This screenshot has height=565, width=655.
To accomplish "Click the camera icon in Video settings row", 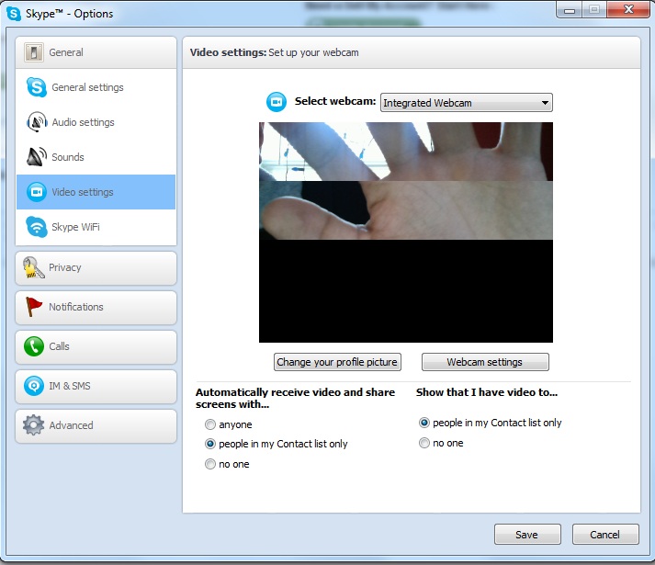I will [x=37, y=192].
